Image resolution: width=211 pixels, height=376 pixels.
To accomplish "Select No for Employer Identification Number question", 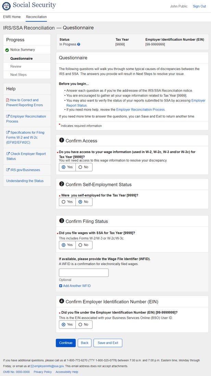I will pyautogui.click(x=84, y=324).
